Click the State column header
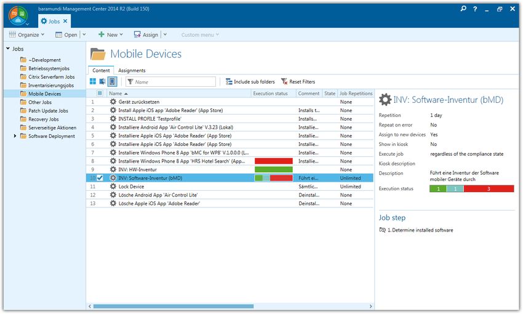The width and height of the screenshot is (523, 314). [330, 94]
